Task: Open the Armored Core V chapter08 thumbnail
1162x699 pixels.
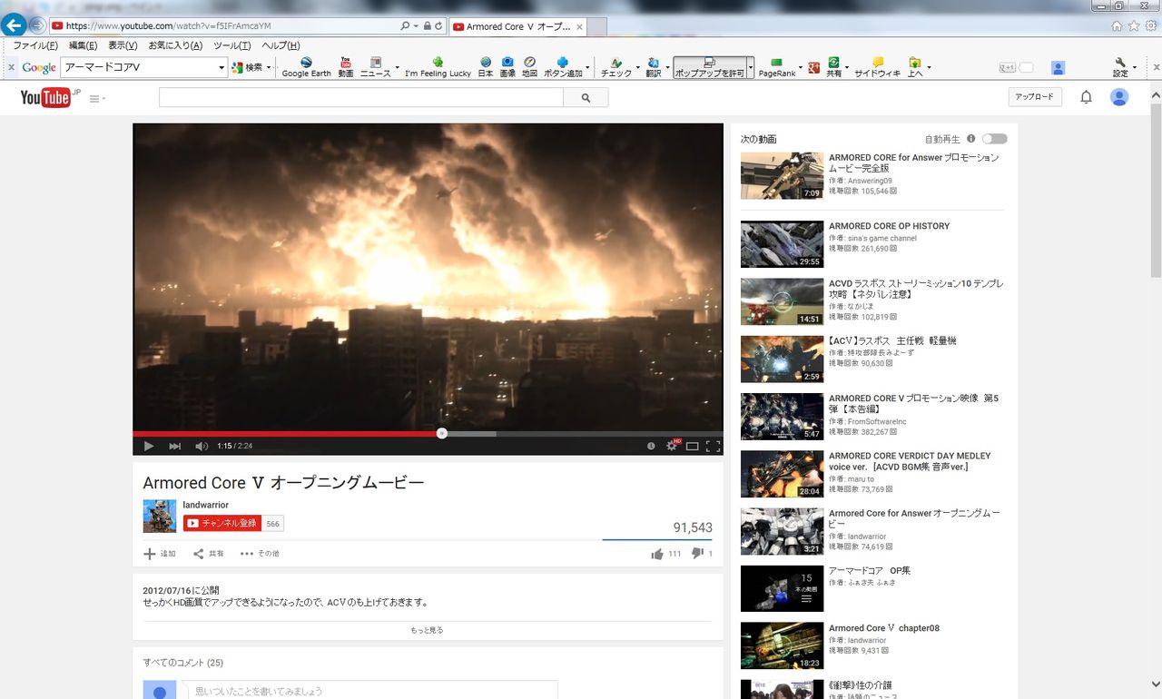Action: point(782,646)
